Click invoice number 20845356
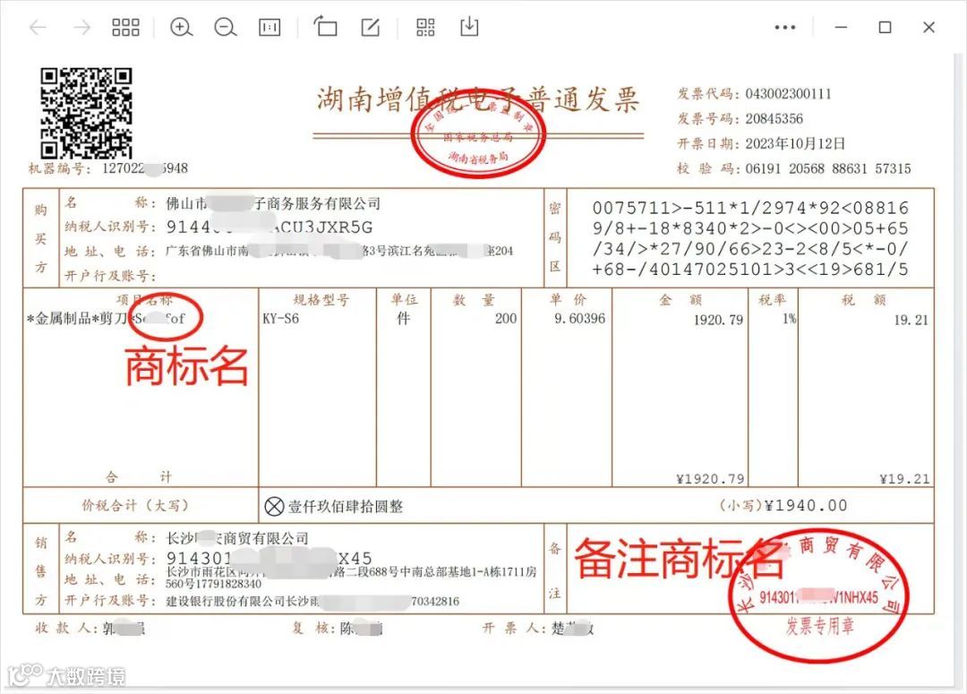Screen dimensions: 967x694 tap(774, 118)
